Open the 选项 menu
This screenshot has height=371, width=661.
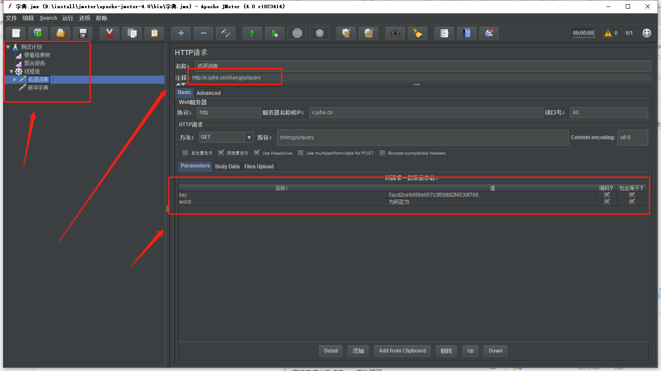85,18
